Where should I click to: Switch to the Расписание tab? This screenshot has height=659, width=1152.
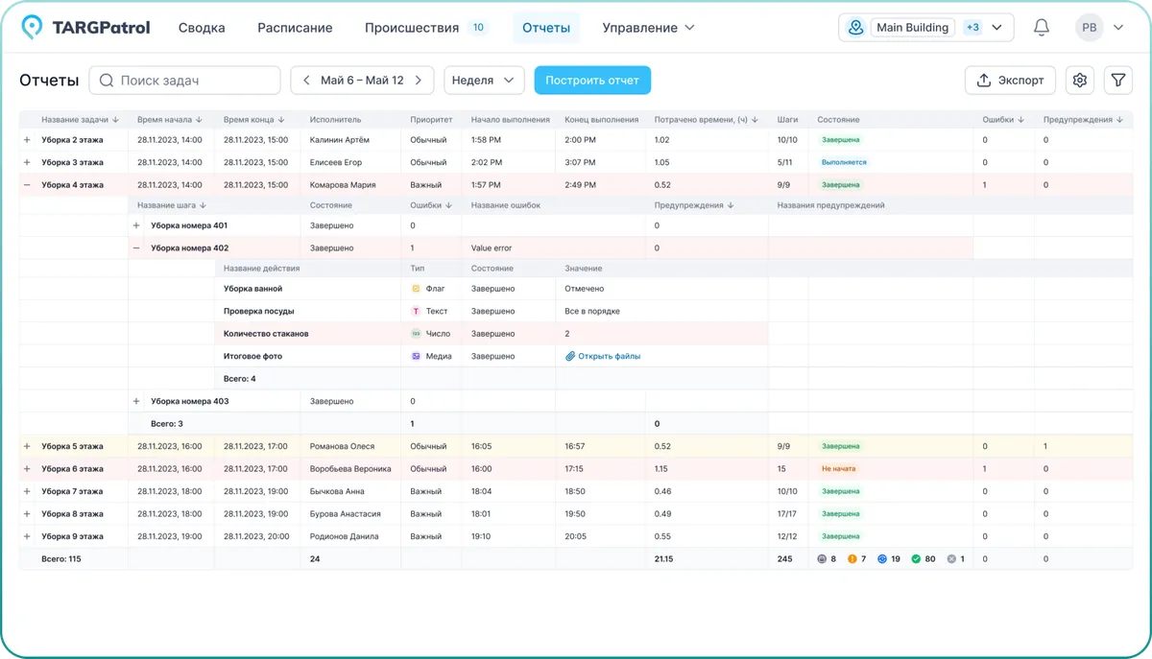point(295,27)
